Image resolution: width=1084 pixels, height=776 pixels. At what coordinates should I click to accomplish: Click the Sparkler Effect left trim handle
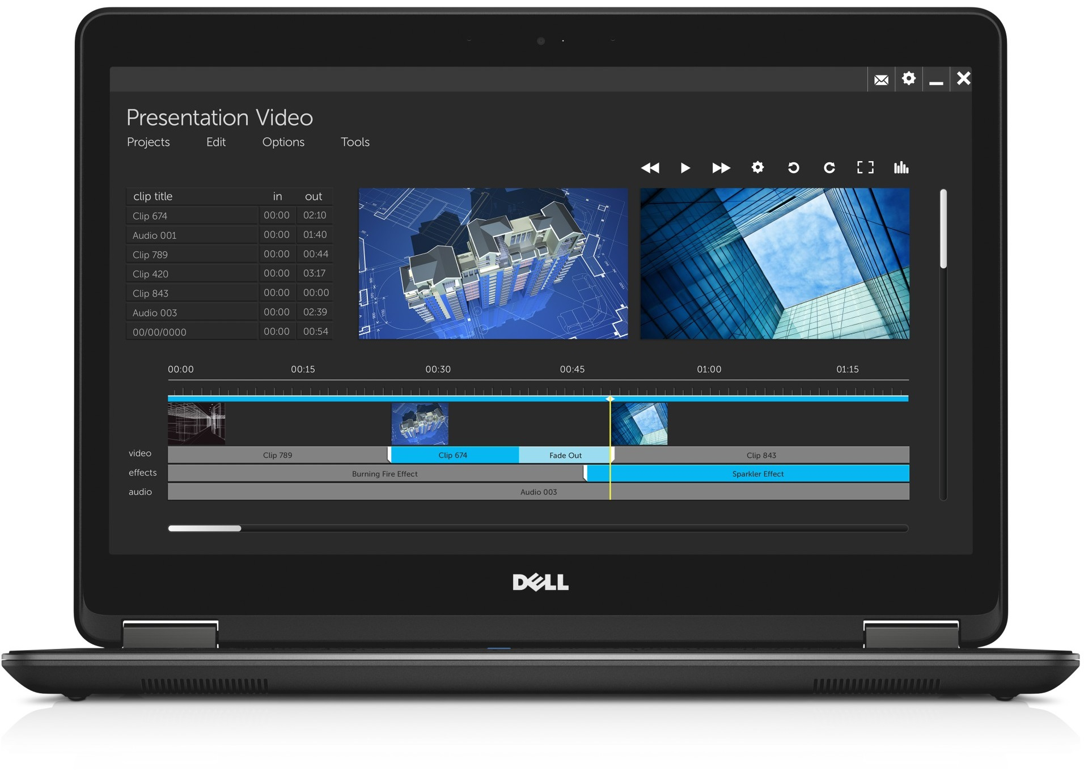click(x=586, y=474)
